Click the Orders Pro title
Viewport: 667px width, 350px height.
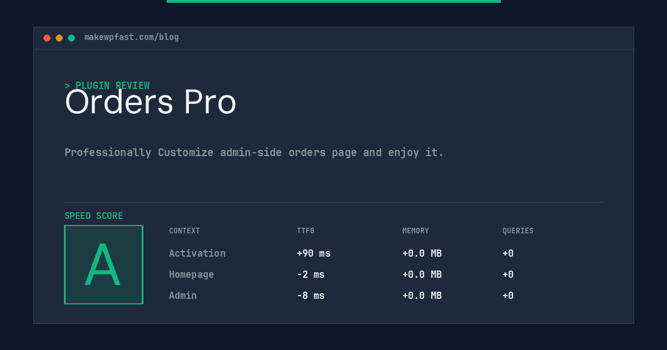(151, 102)
